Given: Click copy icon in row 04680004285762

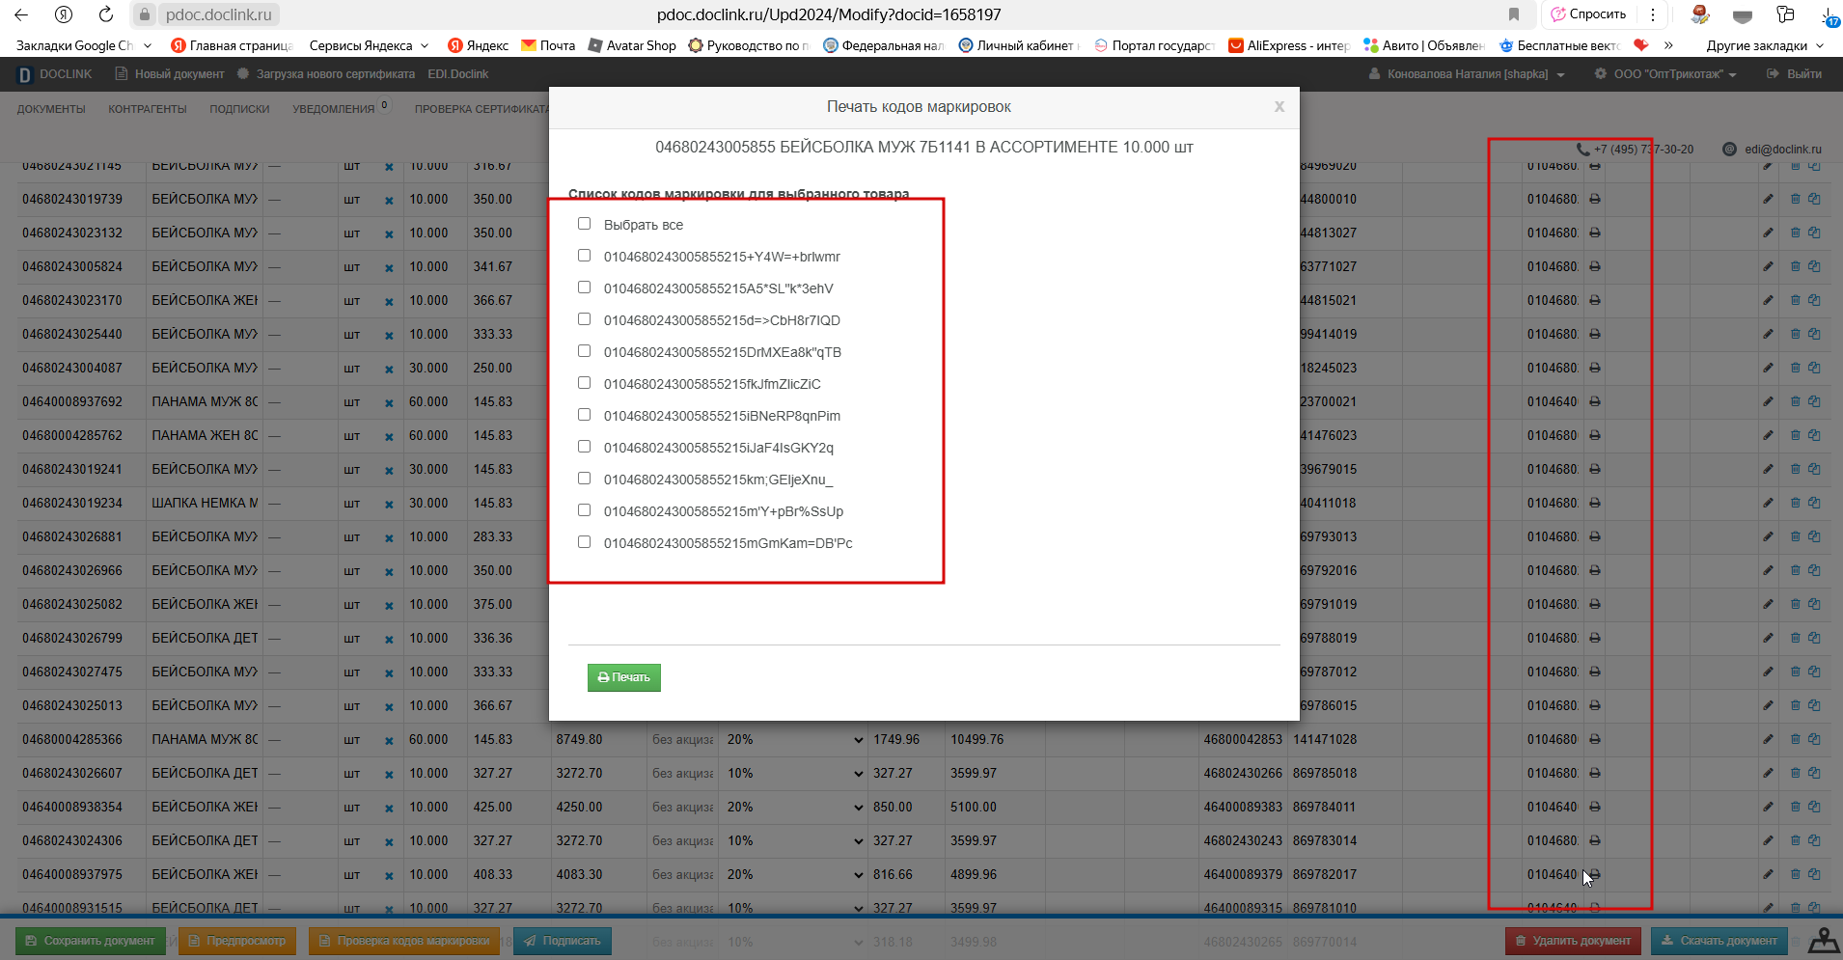Looking at the screenshot, I should [1814, 435].
